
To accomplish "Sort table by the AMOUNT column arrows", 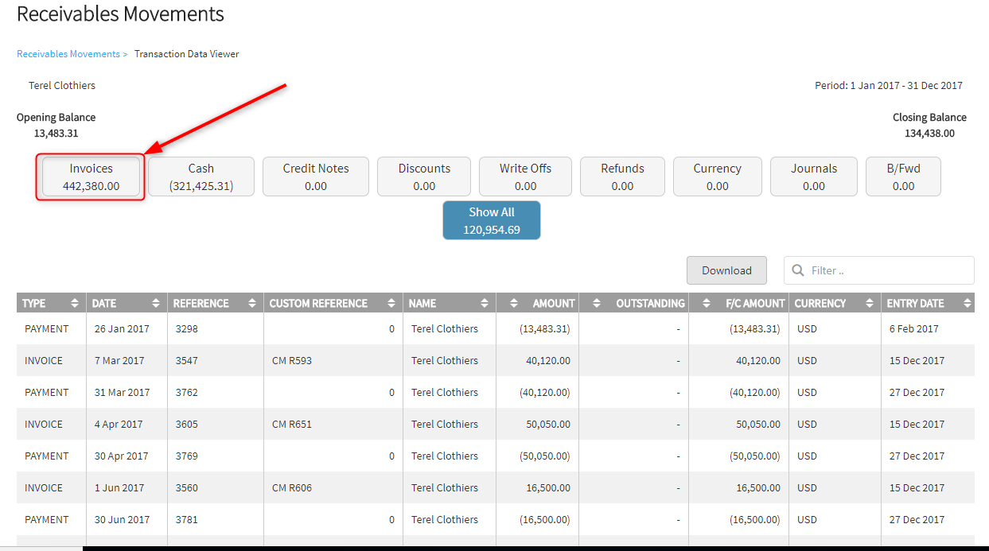I will [x=515, y=303].
